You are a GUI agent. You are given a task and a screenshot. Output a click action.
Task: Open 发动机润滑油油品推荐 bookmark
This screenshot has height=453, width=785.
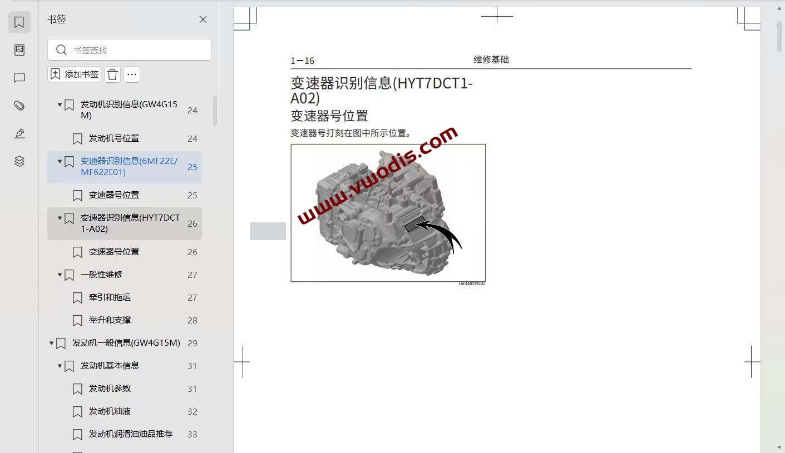(x=130, y=434)
